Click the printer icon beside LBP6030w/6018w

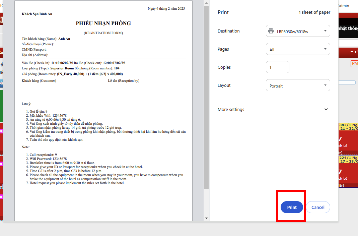coord(271,31)
